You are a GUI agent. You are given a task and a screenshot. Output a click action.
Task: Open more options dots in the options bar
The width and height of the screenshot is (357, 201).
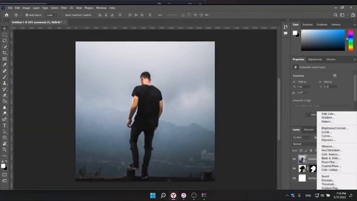pos(160,15)
